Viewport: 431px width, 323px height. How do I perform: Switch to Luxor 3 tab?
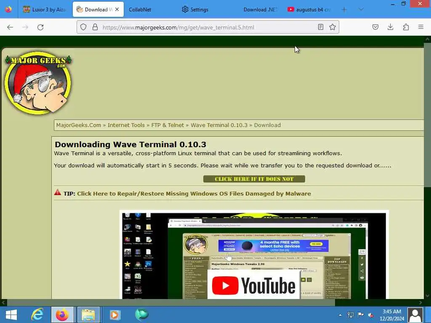click(45, 10)
